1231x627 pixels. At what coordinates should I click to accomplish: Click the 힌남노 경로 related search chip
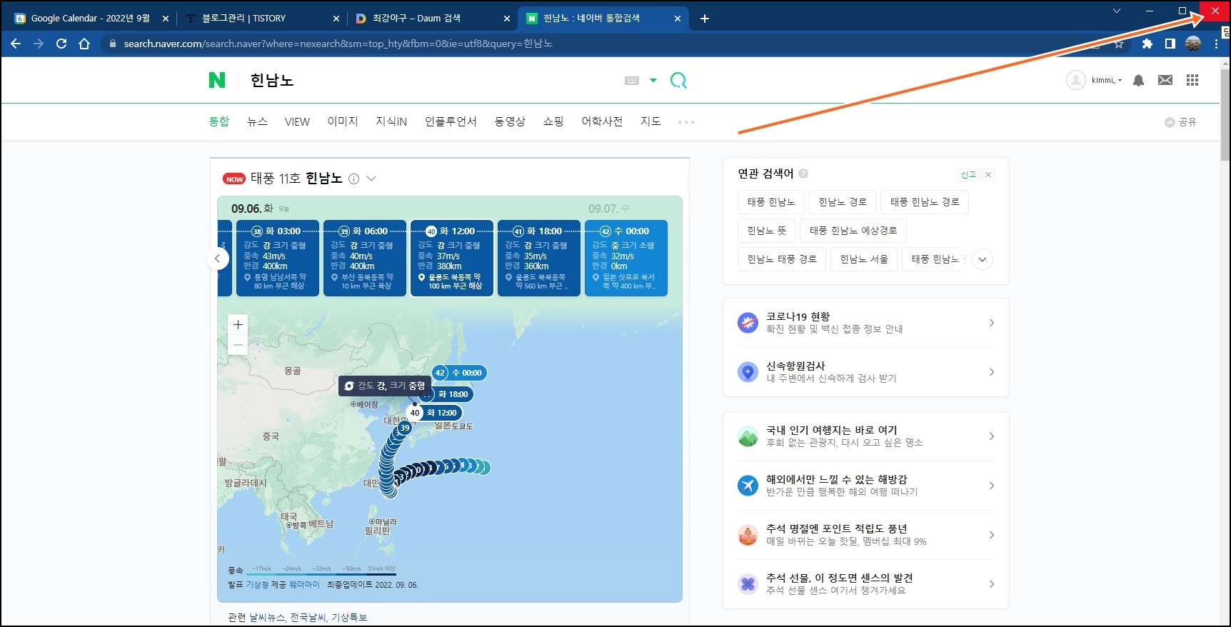tap(843, 202)
